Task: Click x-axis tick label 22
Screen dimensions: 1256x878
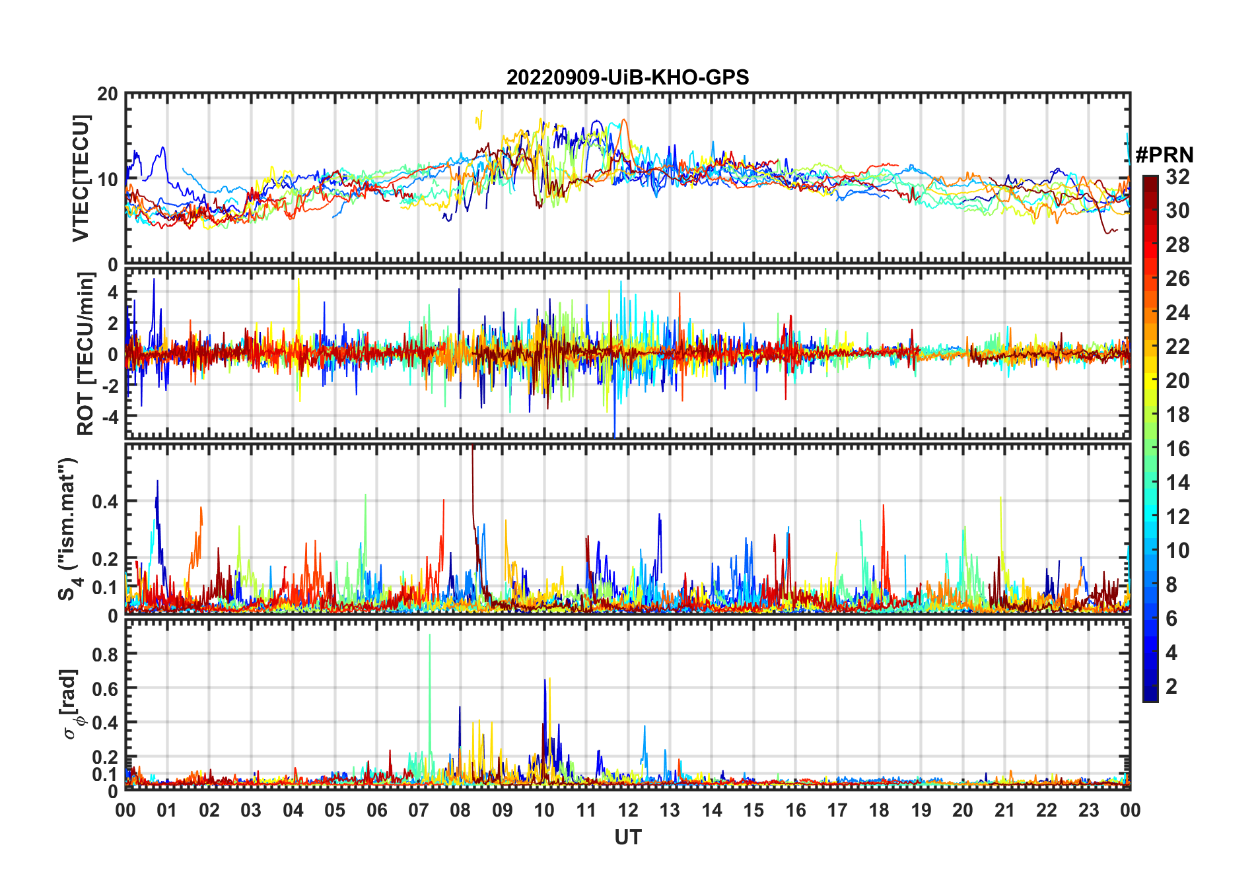Action: (1047, 810)
